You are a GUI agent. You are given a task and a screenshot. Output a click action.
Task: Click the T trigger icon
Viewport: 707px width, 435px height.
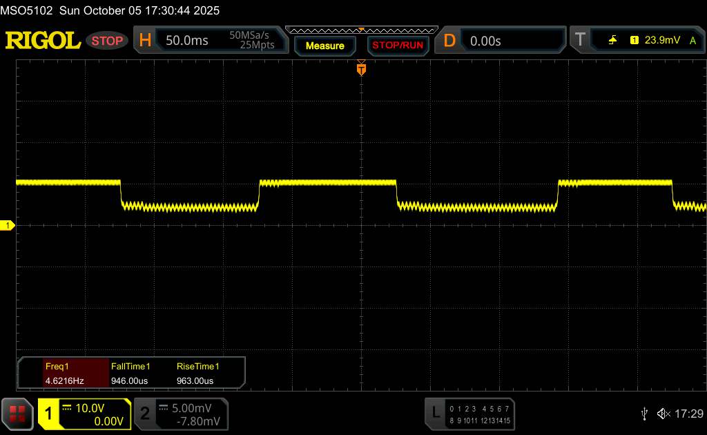point(579,41)
